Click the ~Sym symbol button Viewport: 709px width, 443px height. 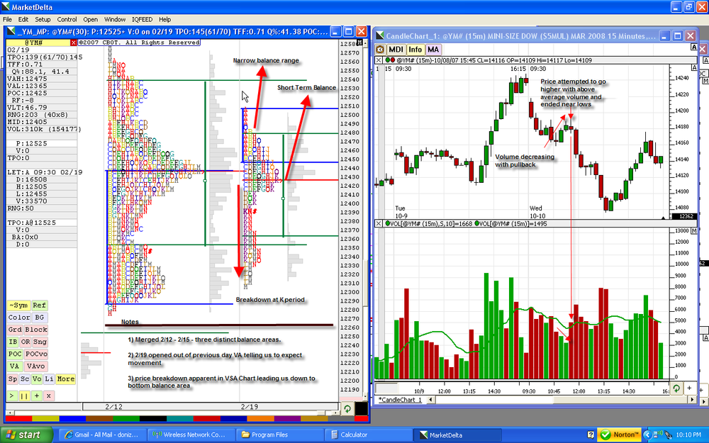coord(18,305)
